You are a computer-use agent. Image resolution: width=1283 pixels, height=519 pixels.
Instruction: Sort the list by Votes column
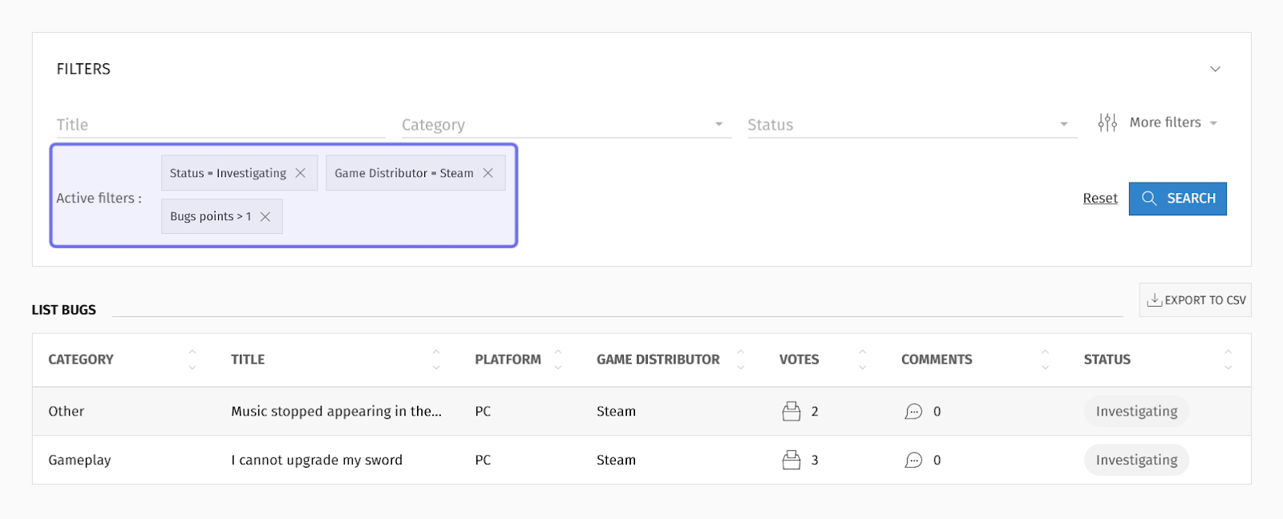[863, 360]
